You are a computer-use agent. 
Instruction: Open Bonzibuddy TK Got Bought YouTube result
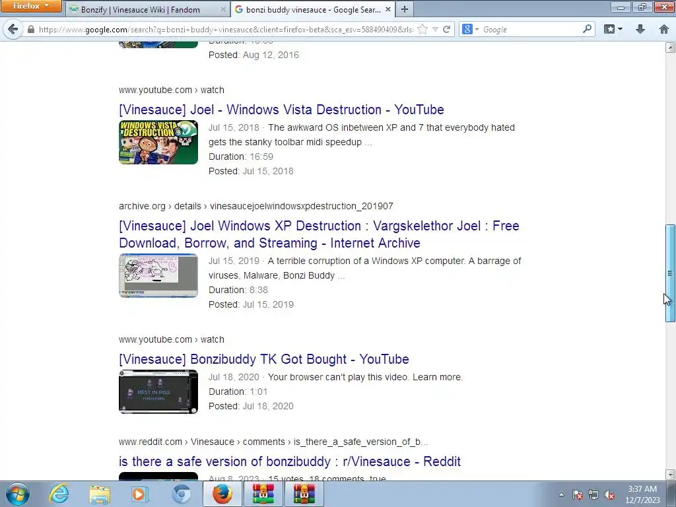[264, 359]
